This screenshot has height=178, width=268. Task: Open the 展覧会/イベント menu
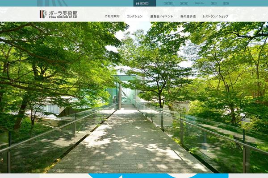(162, 16)
